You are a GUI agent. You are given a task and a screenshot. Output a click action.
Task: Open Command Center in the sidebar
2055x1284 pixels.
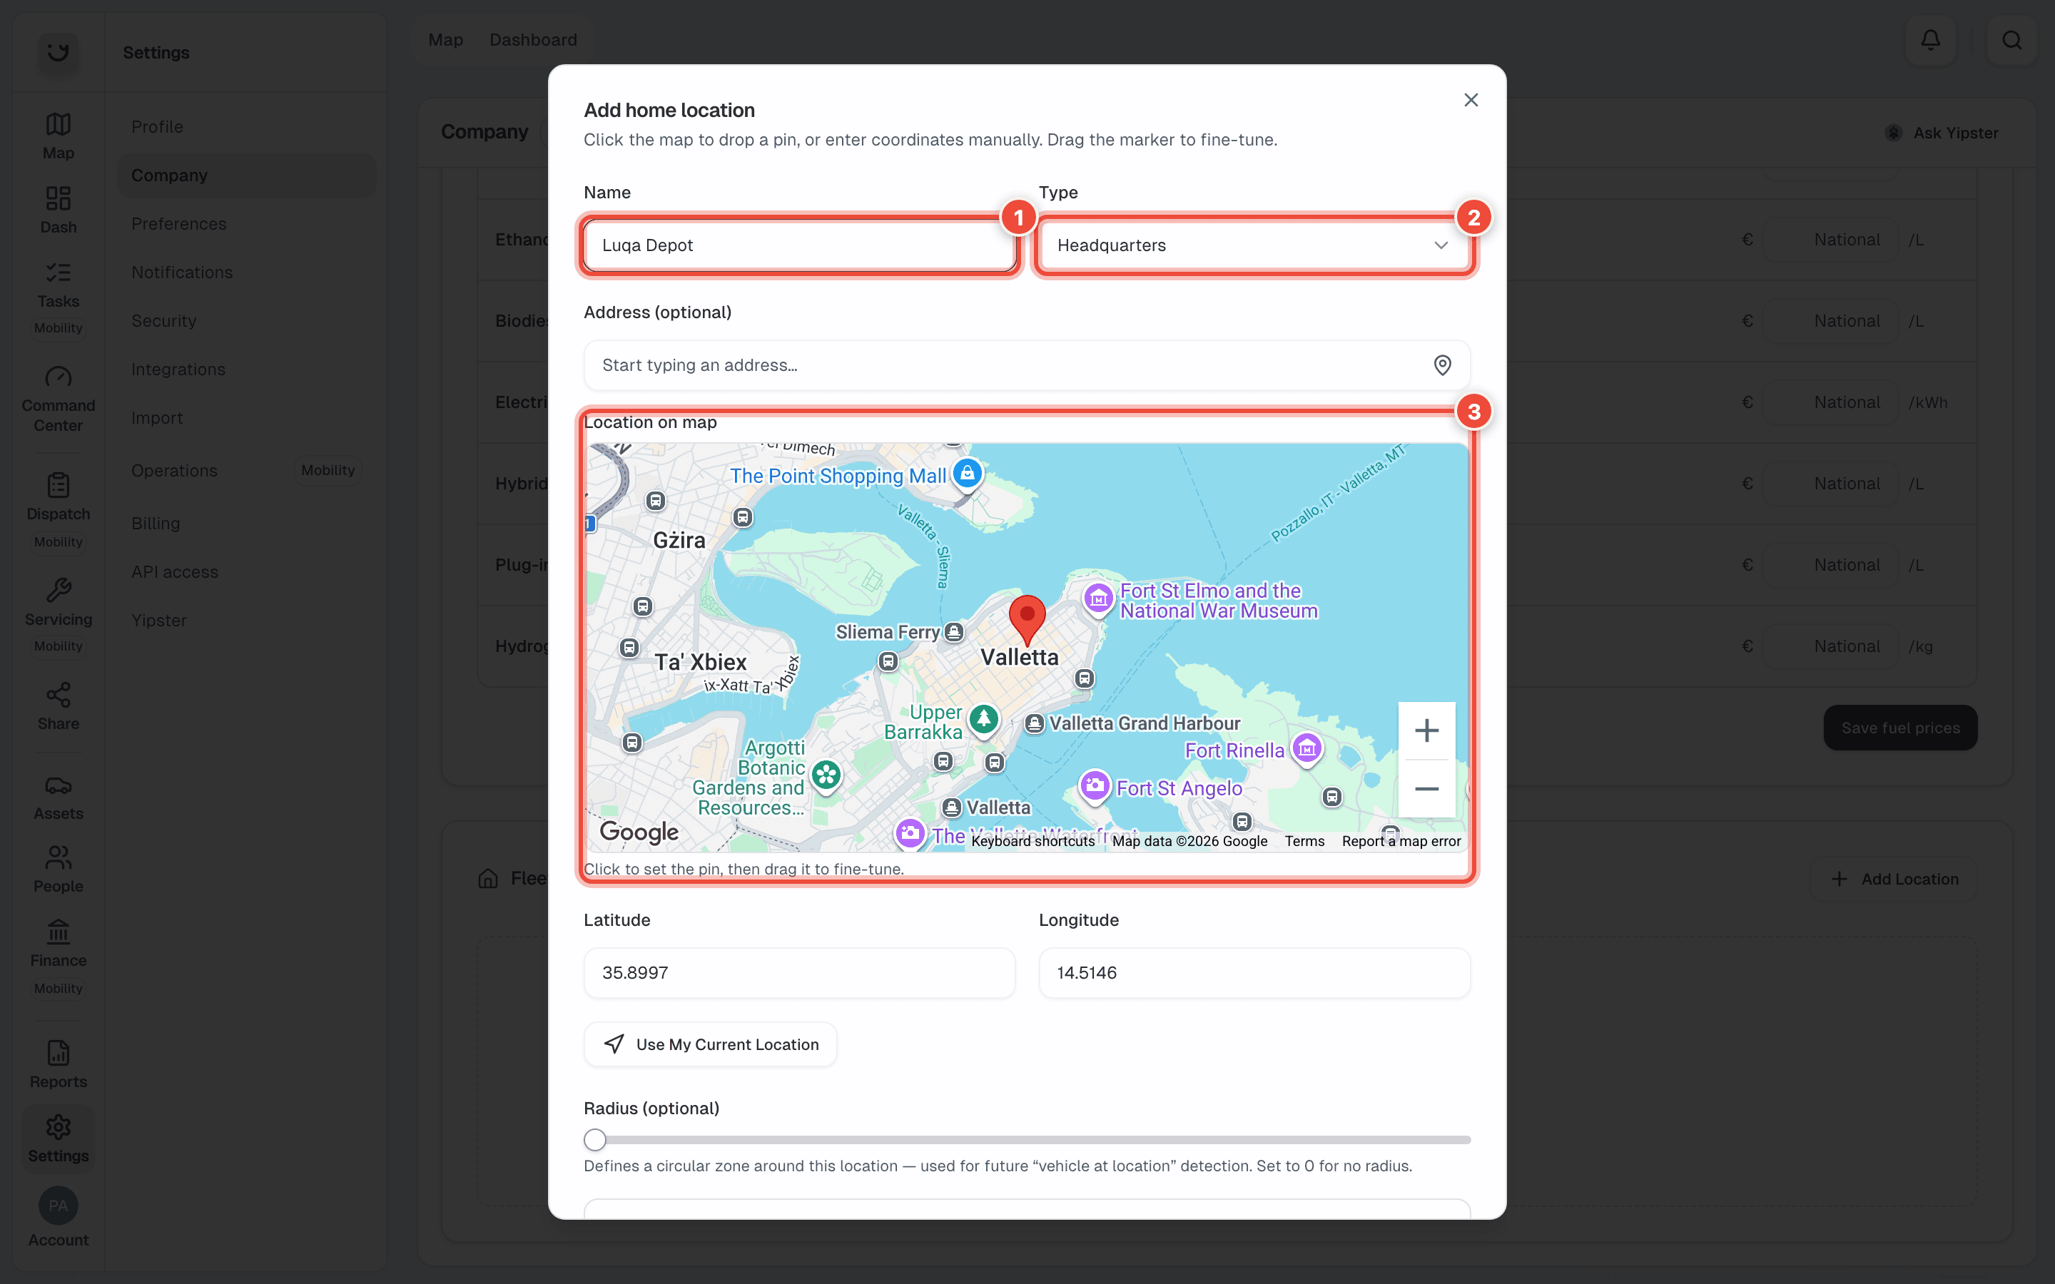(58, 398)
